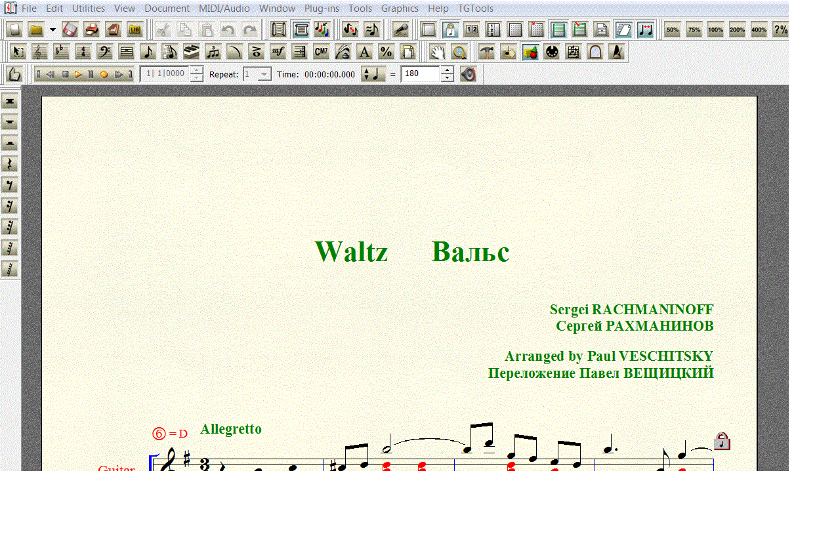Choose the MIDI tool connector icon
Image resolution: width=836 pixels, height=536 pixels.
[x=552, y=52]
